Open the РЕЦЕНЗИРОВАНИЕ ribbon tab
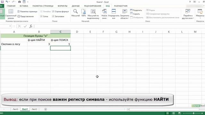The width and height of the screenshot is (205, 115). [93, 6]
